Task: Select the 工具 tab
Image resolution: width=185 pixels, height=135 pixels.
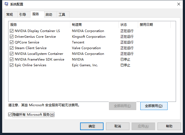Action: pos(62,15)
